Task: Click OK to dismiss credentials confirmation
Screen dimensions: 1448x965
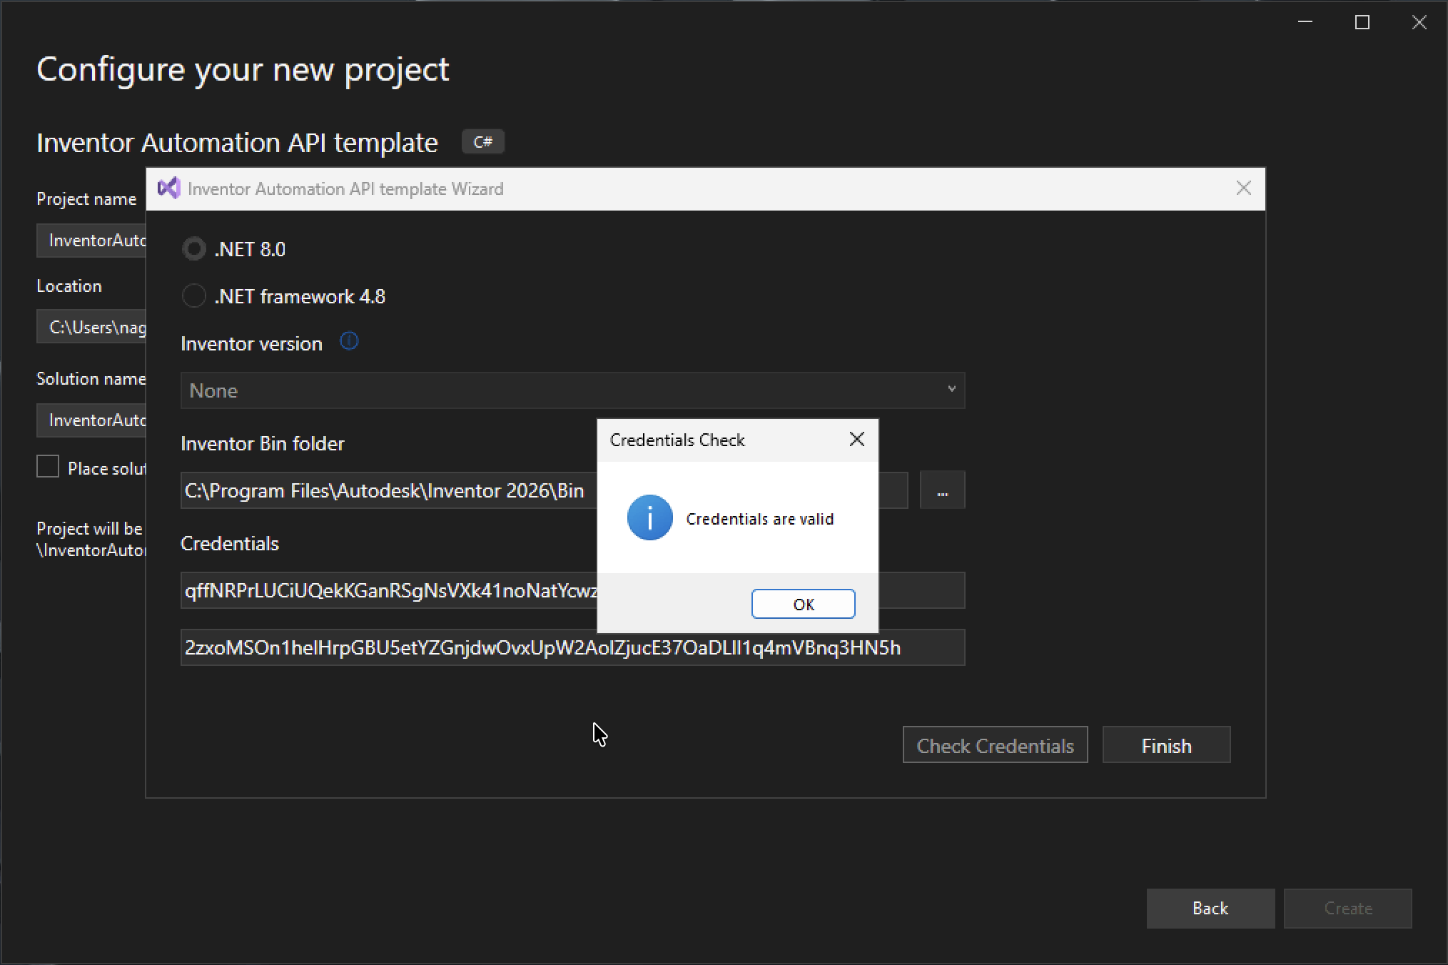Action: 802,603
